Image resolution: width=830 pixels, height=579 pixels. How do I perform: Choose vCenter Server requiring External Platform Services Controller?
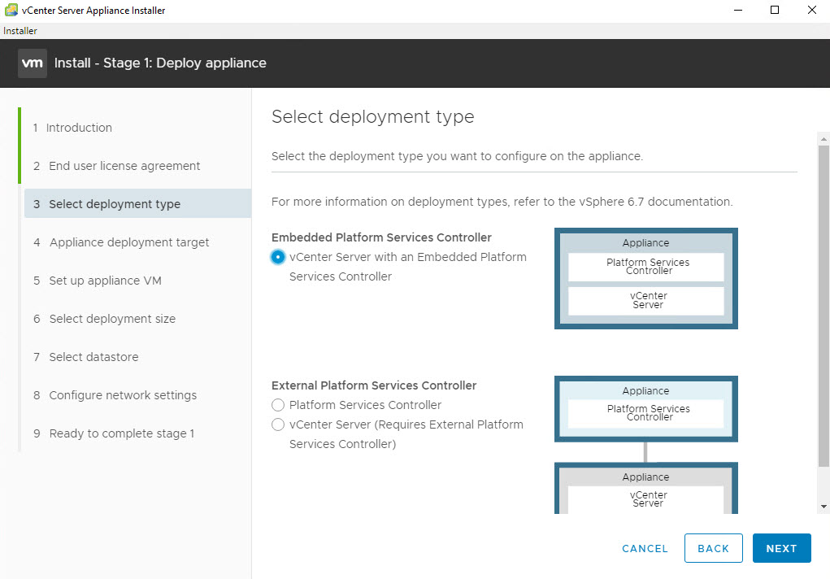[278, 424]
